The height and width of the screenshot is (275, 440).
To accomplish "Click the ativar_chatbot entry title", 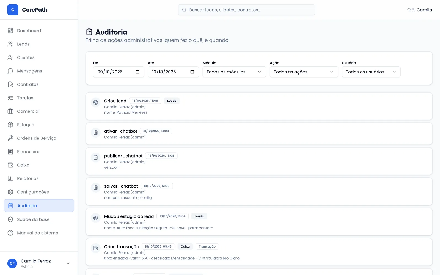I will pos(121,131).
